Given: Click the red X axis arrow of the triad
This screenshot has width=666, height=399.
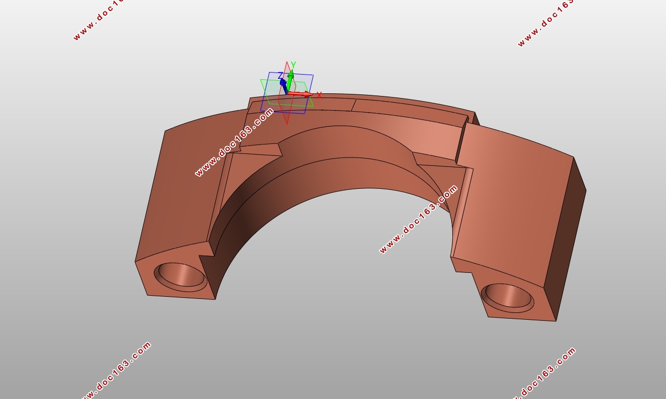Looking at the screenshot, I should [x=301, y=94].
